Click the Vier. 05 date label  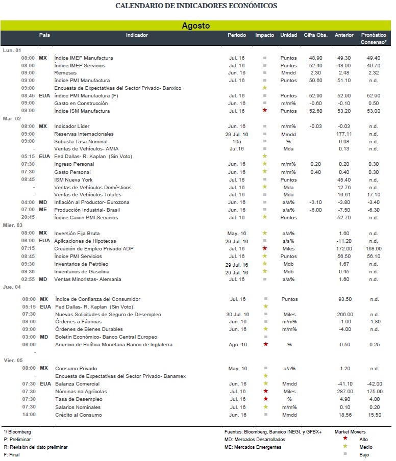tap(13, 360)
